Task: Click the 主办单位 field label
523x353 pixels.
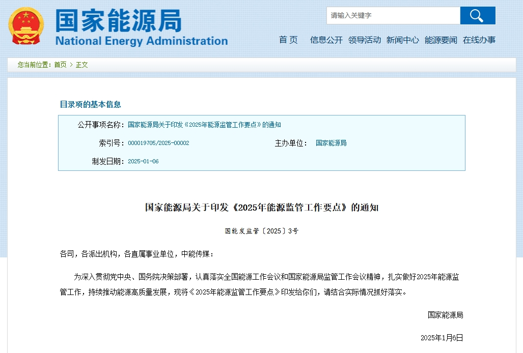Action: (x=291, y=143)
